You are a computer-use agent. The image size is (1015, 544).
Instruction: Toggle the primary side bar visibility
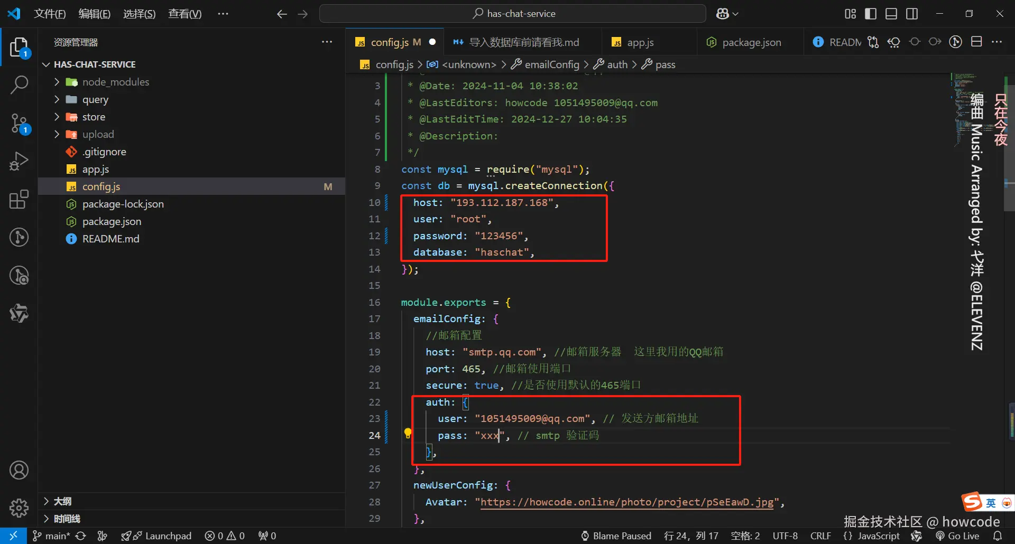(871, 14)
